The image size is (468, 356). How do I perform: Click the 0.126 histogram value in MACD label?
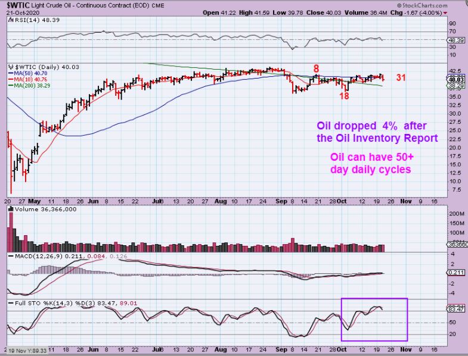(118, 257)
